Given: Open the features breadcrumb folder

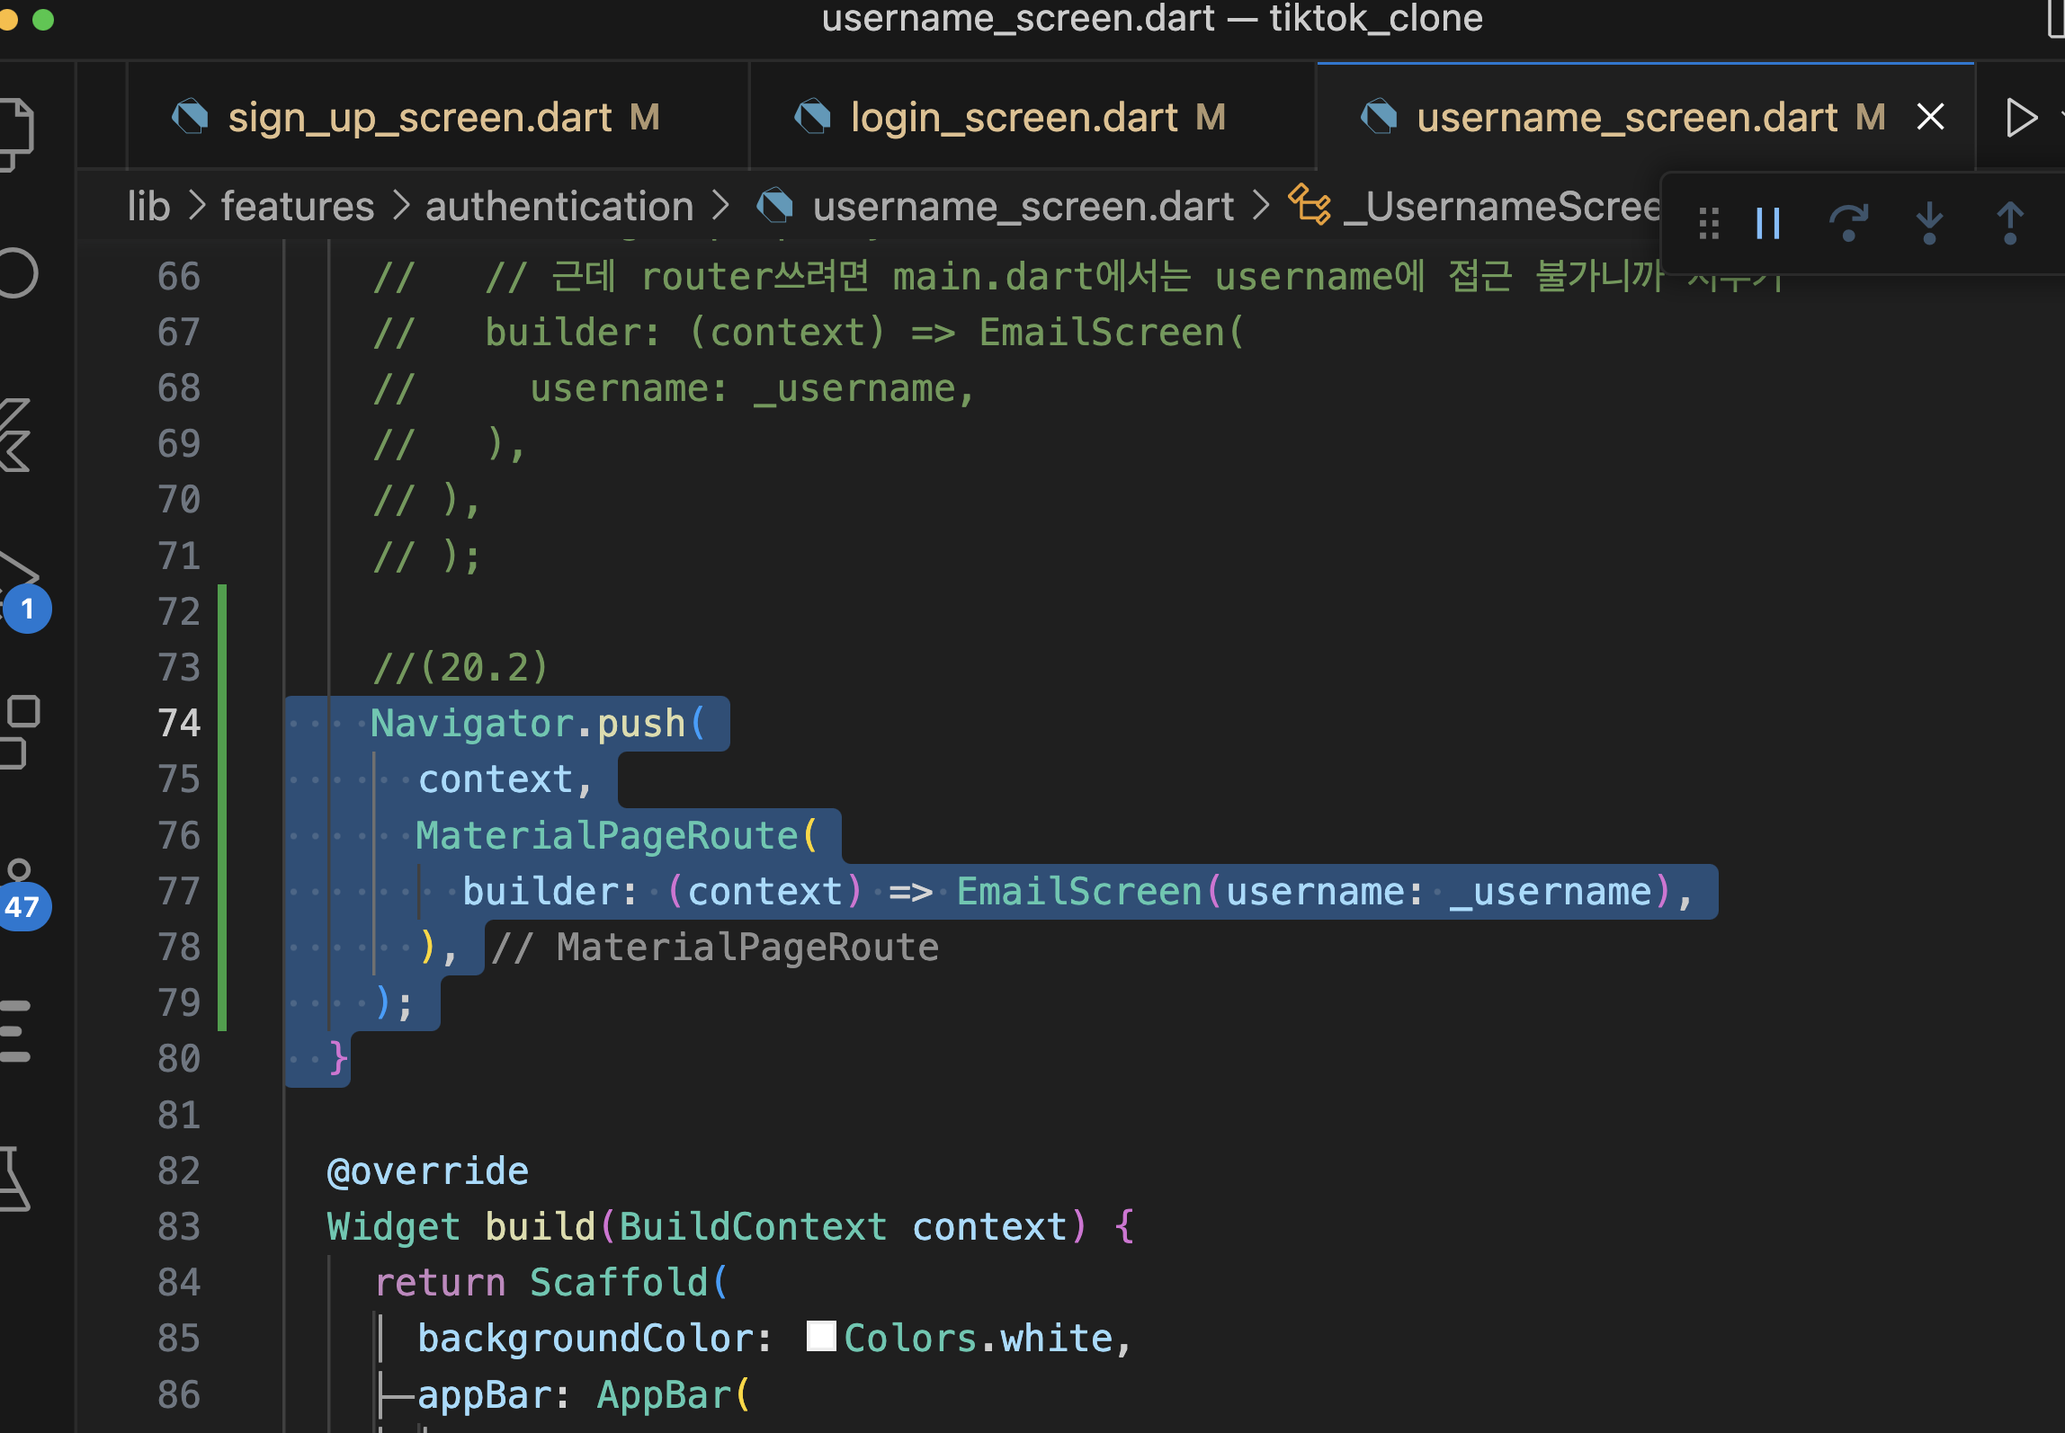Looking at the screenshot, I should 297,207.
